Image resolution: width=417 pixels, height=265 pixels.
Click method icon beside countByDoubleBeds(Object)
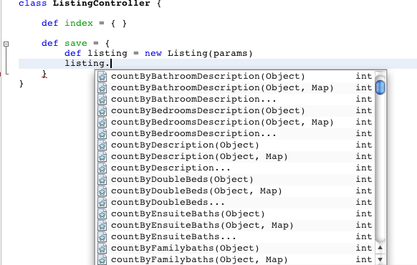tap(102, 180)
